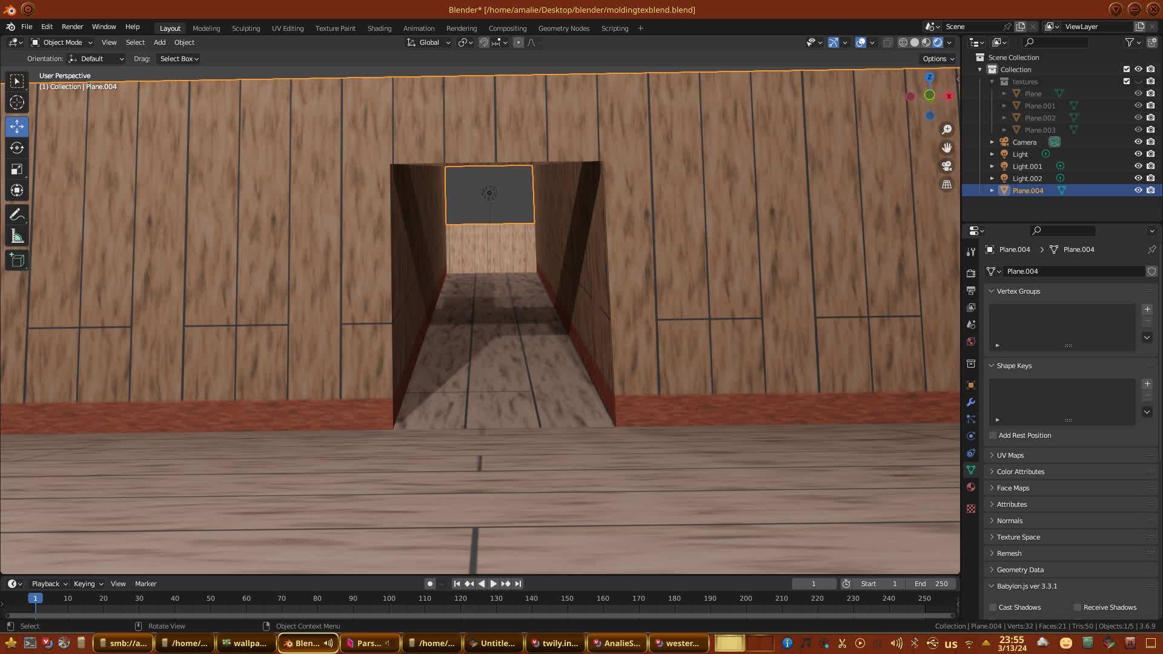Click the End frame field

click(932, 584)
